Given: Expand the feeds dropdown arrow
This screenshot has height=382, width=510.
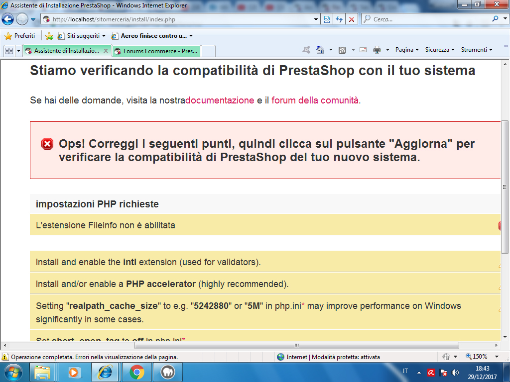Looking at the screenshot, I should (x=353, y=50).
